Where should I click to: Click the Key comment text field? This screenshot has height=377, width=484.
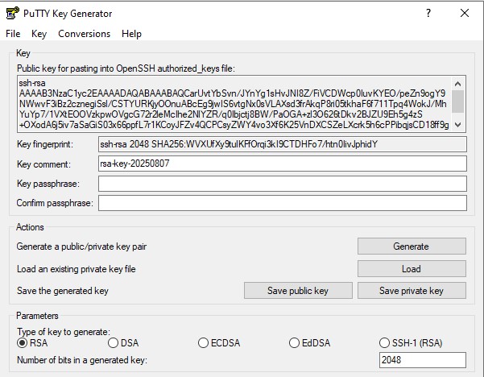click(x=281, y=164)
